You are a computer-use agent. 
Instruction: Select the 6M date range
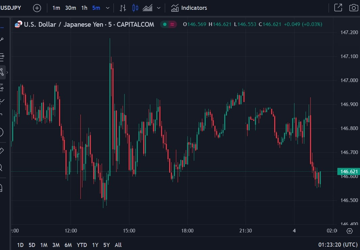pyautogui.click(x=68, y=245)
